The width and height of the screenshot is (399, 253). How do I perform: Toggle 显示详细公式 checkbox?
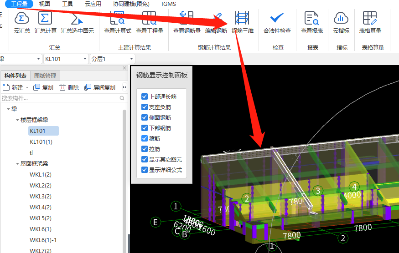click(x=144, y=170)
